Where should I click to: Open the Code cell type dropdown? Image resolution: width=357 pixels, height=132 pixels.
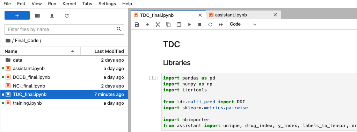click(x=243, y=24)
